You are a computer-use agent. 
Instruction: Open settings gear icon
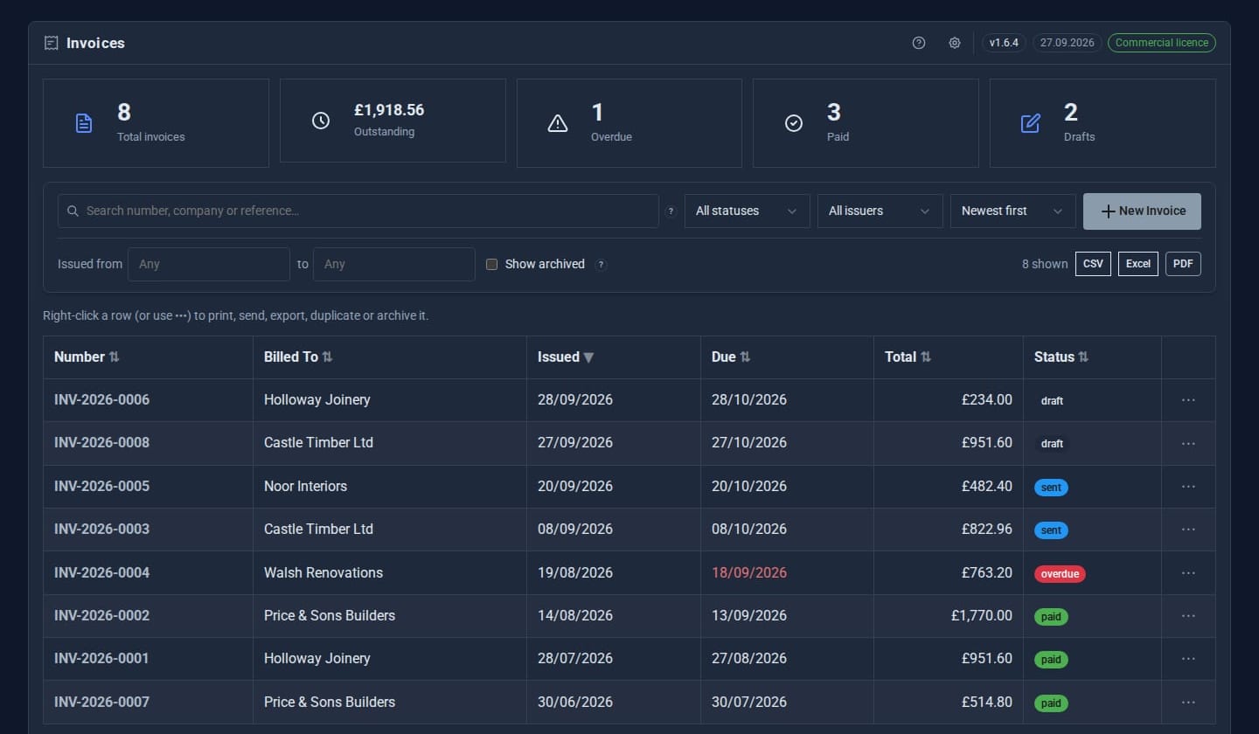(955, 43)
